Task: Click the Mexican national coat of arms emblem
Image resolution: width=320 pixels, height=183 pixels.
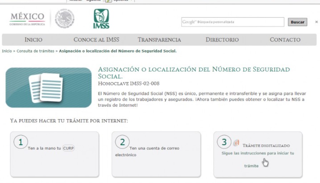Action: (65, 19)
